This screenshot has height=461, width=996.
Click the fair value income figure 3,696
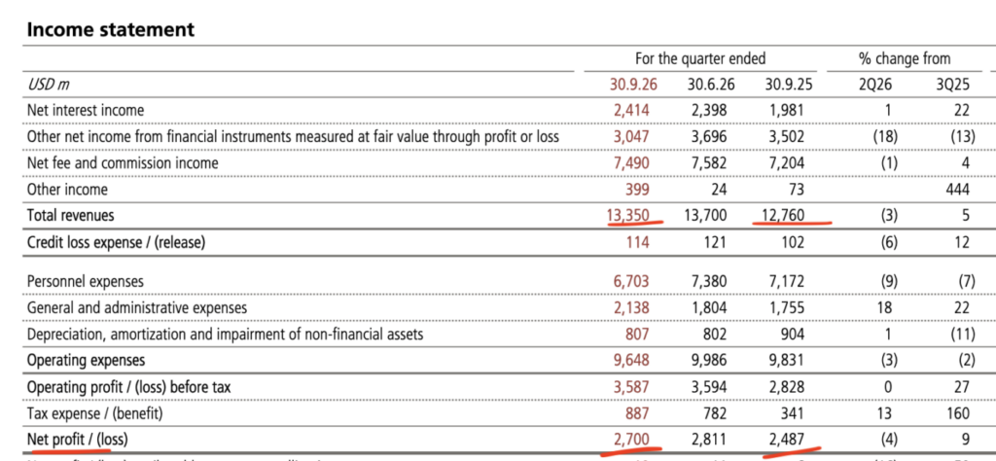[709, 136]
